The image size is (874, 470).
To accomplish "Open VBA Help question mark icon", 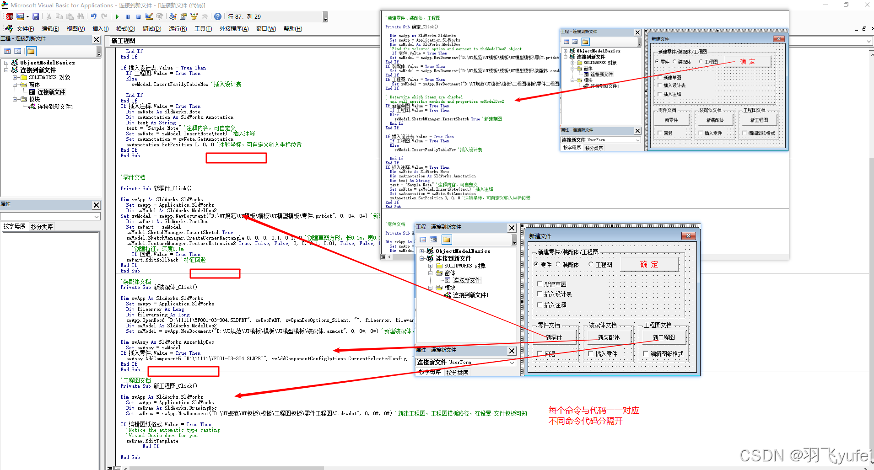I will tap(218, 16).
